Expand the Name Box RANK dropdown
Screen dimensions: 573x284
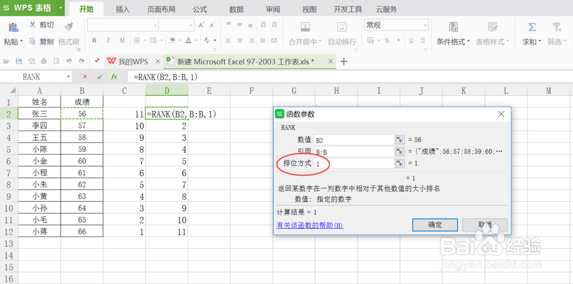68,77
